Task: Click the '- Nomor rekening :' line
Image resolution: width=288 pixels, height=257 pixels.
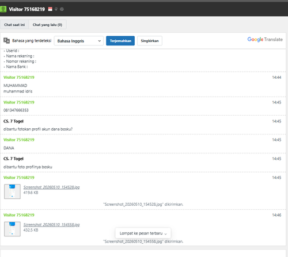Action: click(x=20, y=62)
